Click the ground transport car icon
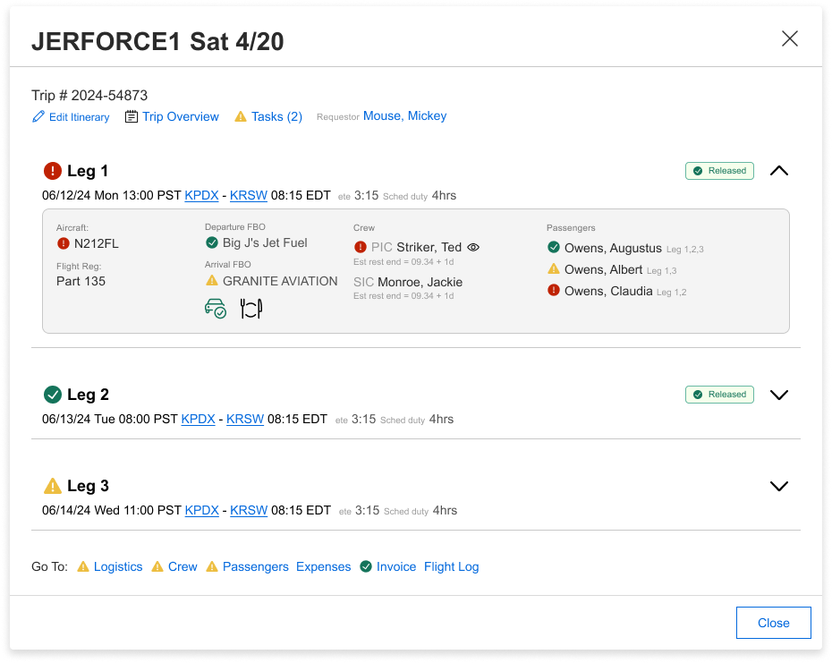 click(x=215, y=309)
